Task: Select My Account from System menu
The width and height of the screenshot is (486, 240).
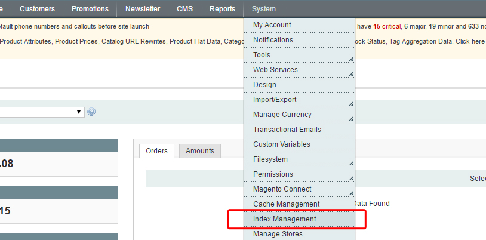Action: [299, 25]
